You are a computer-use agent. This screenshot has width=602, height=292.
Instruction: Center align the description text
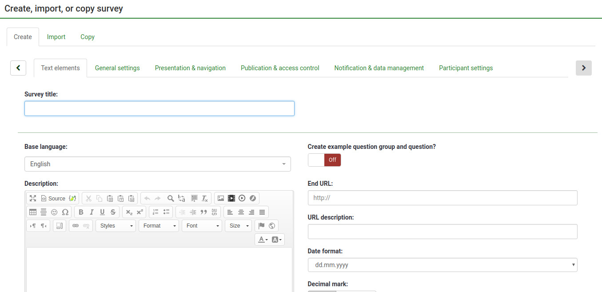point(241,212)
